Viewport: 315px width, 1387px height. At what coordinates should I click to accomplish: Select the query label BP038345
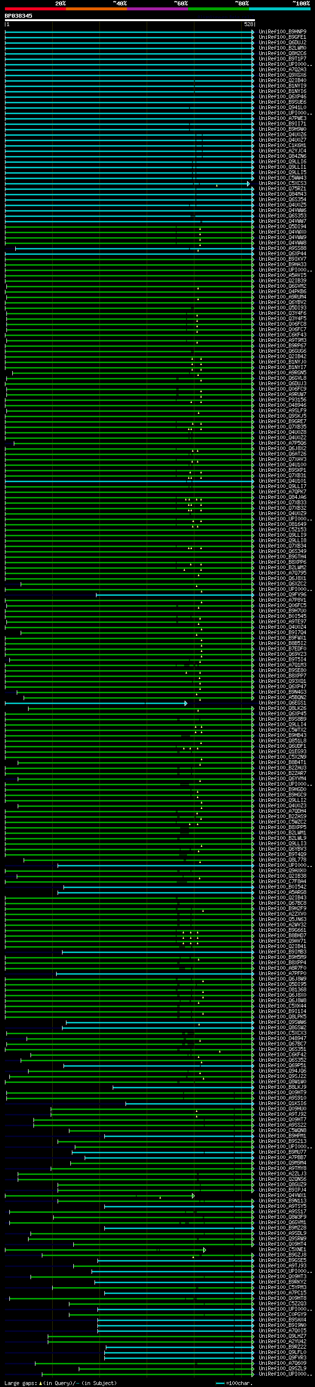(18, 16)
